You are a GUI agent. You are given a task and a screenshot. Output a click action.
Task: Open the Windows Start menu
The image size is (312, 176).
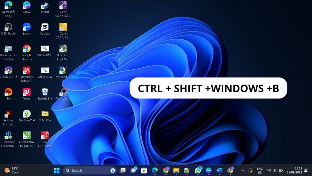click(57, 170)
